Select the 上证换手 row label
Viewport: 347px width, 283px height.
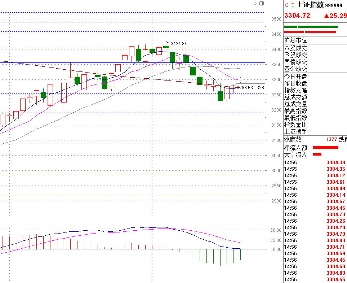pos(296,131)
